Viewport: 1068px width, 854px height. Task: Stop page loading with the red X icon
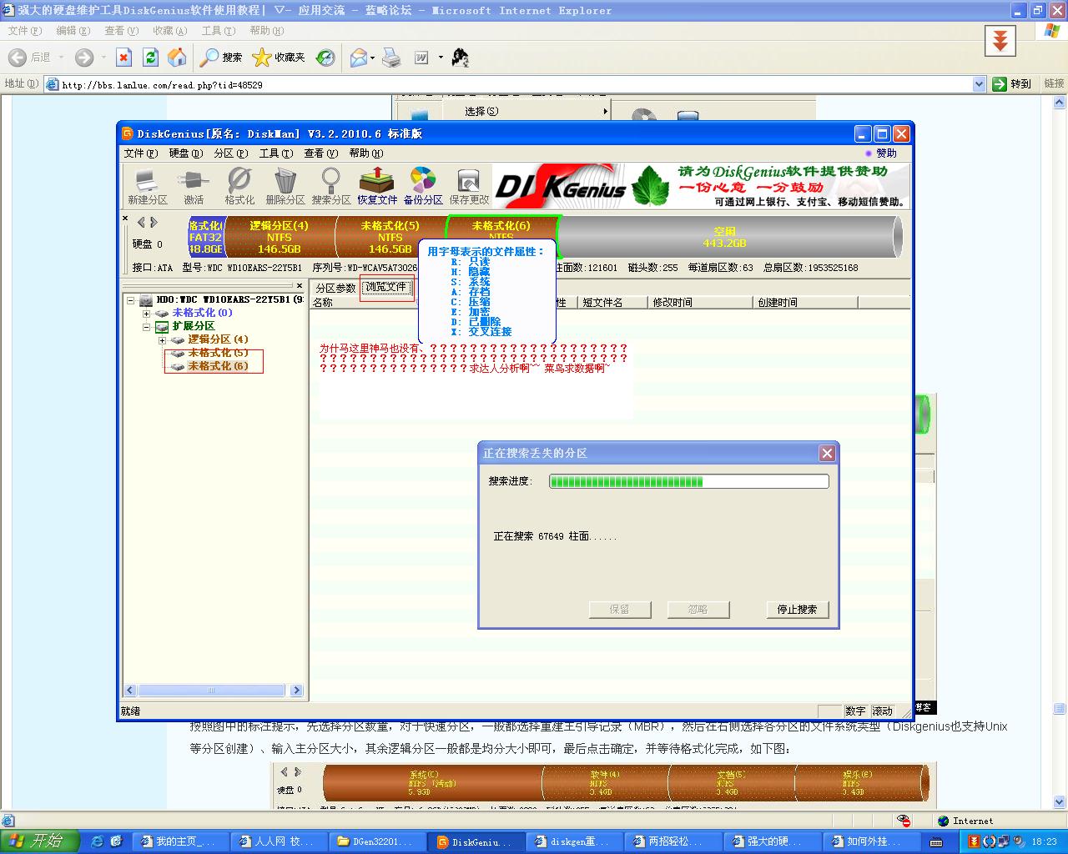point(123,58)
